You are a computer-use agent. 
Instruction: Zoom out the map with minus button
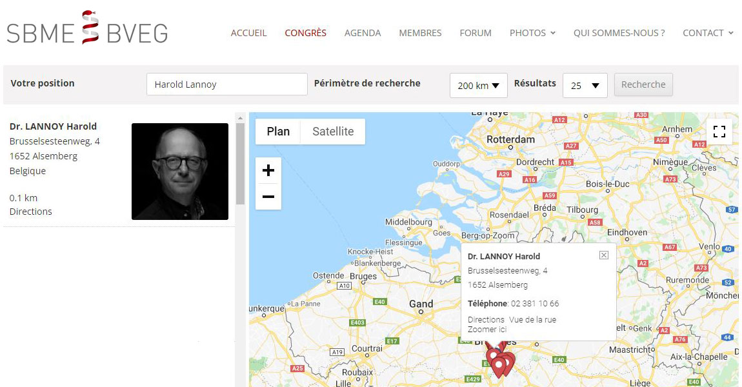[x=268, y=197]
